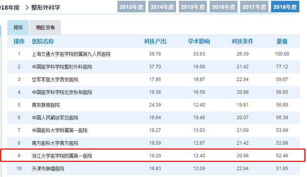
Task: Click the 19.48 学术影响 value
Action: pos(199,118)
